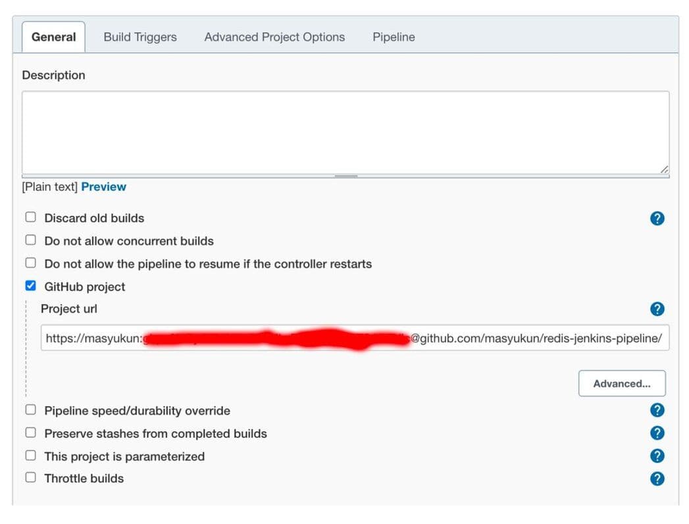Image resolution: width=689 pixels, height=524 pixels.
Task: Open the Pipeline tab
Action: (393, 37)
